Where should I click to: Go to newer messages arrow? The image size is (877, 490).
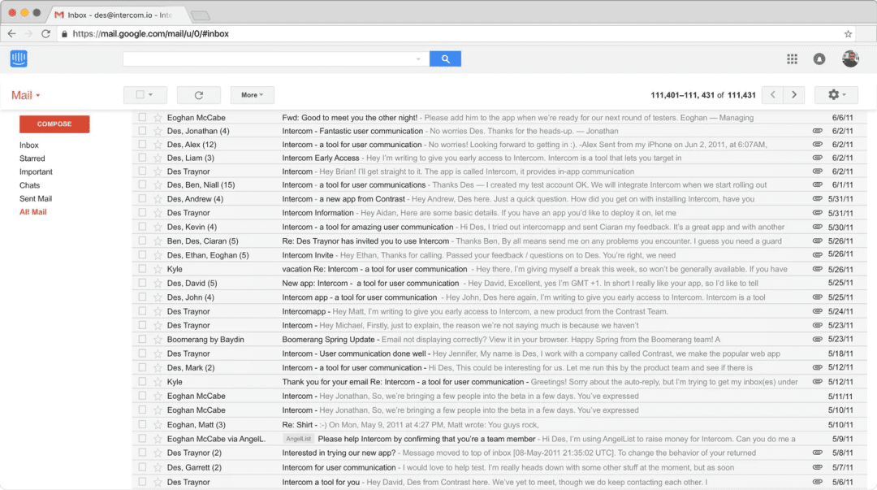(773, 95)
